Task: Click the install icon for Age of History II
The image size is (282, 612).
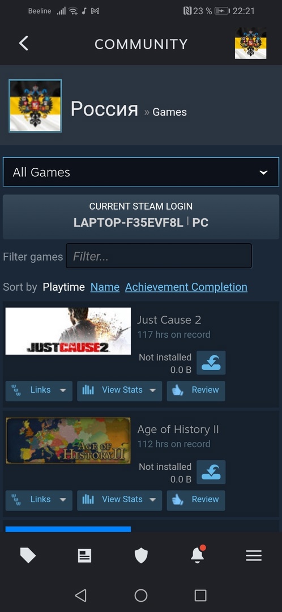Action: 211,472
